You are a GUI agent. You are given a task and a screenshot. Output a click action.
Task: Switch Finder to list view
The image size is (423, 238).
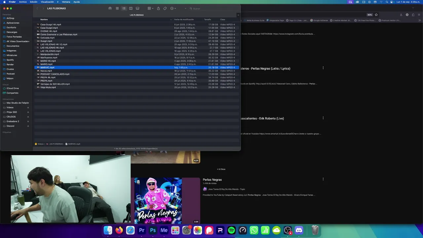(x=124, y=8)
